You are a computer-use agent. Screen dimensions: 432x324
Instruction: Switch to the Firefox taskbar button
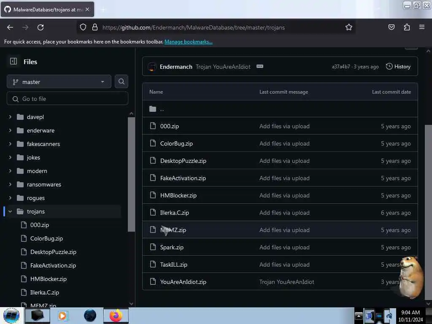coord(116,316)
